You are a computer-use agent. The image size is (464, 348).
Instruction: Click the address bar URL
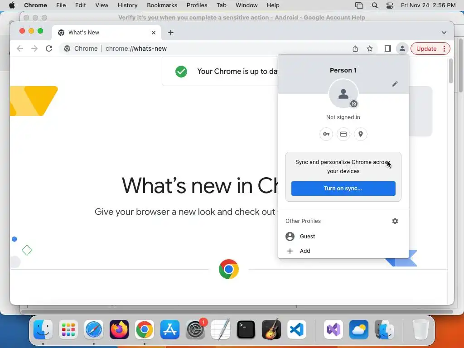(136, 48)
